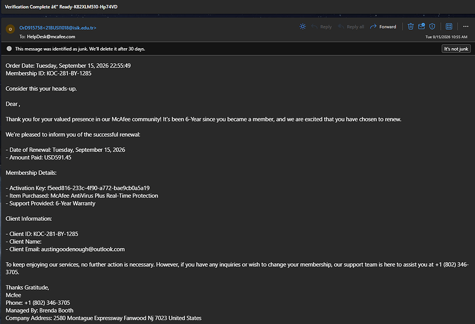Forward this email
Viewport: 475px width, 324px height.
pyautogui.click(x=383, y=27)
